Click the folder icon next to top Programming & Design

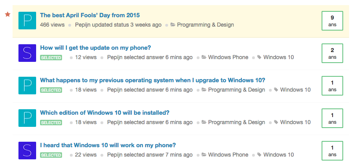point(173,25)
